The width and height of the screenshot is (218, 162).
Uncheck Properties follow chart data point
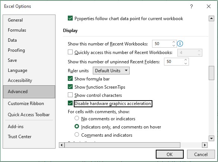(70, 18)
